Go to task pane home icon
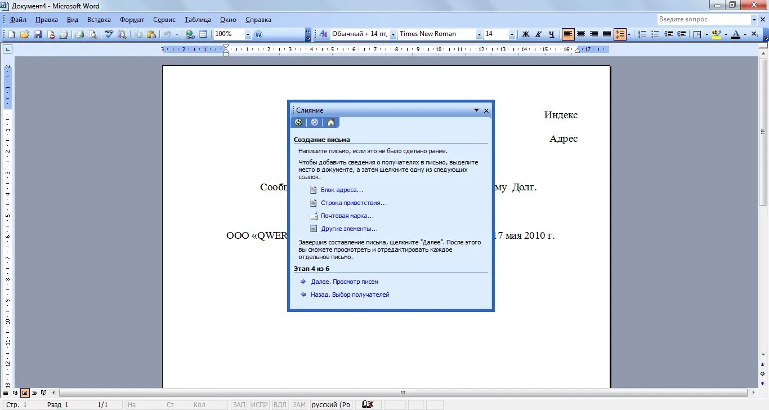This screenshot has height=410, width=769. pyautogui.click(x=331, y=122)
